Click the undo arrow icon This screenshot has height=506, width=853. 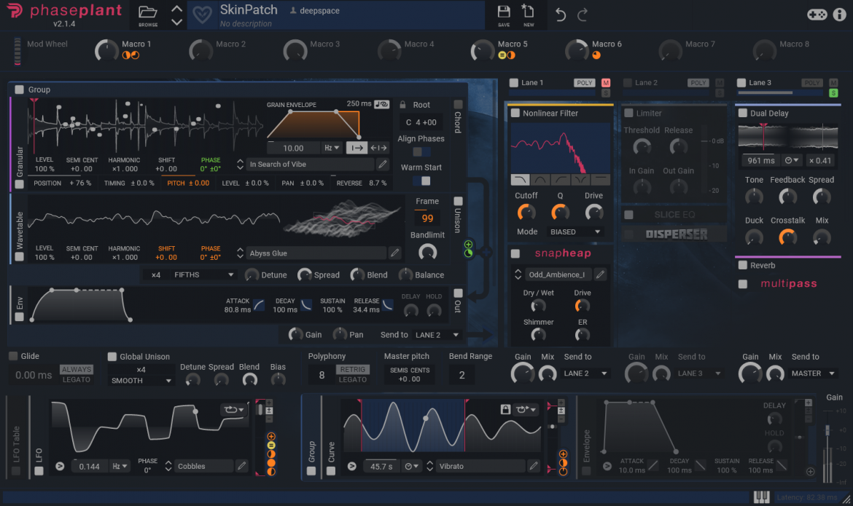[560, 15]
